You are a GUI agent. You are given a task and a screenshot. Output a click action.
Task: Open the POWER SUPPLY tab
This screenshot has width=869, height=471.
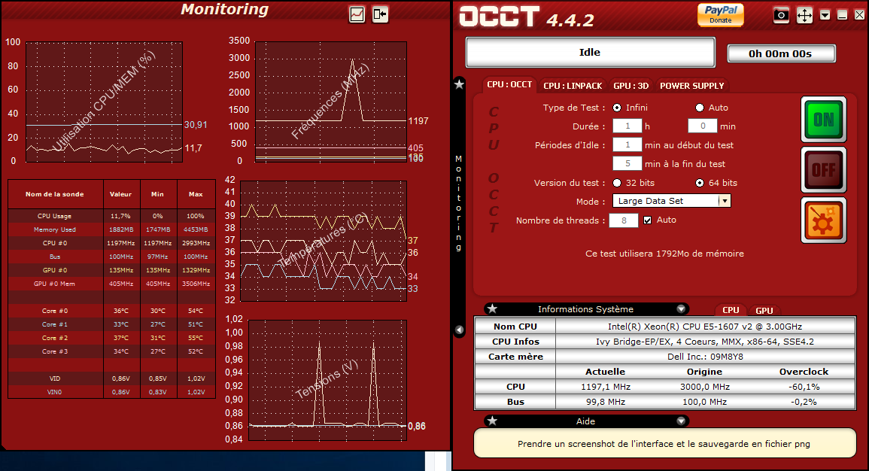[691, 86]
